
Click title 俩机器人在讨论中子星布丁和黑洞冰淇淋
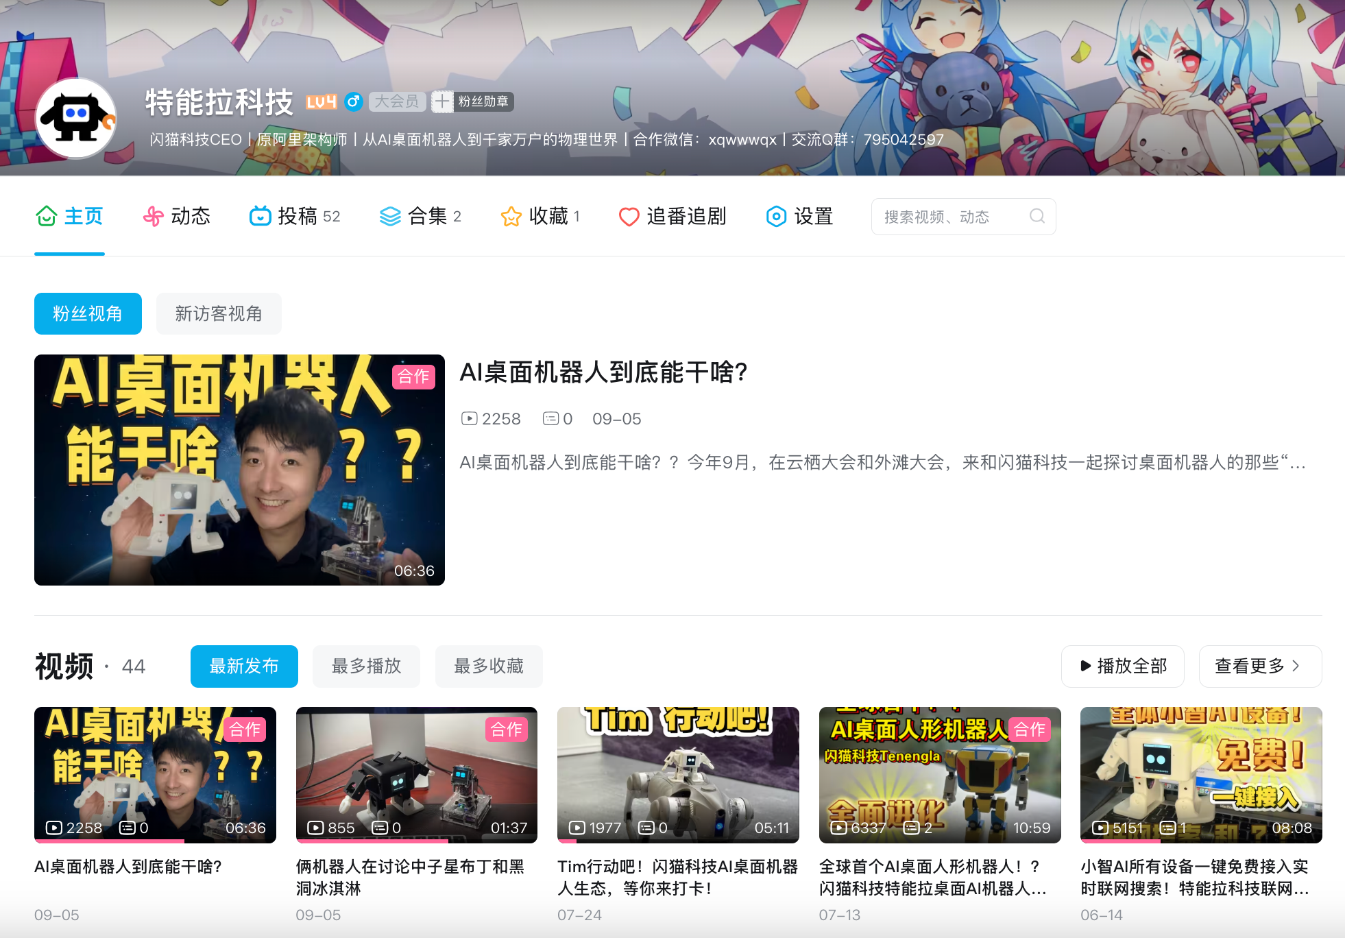410,878
